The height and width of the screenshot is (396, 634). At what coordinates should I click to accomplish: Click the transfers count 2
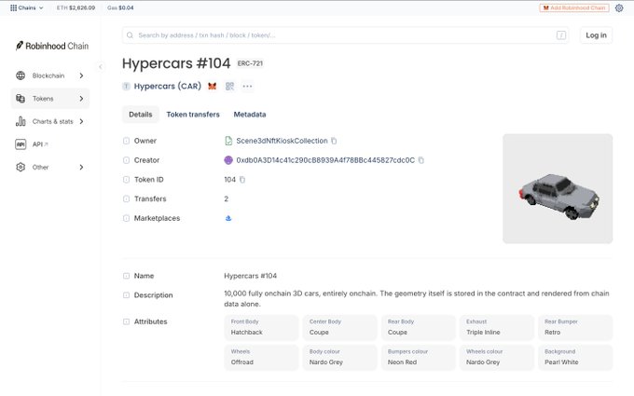click(226, 198)
